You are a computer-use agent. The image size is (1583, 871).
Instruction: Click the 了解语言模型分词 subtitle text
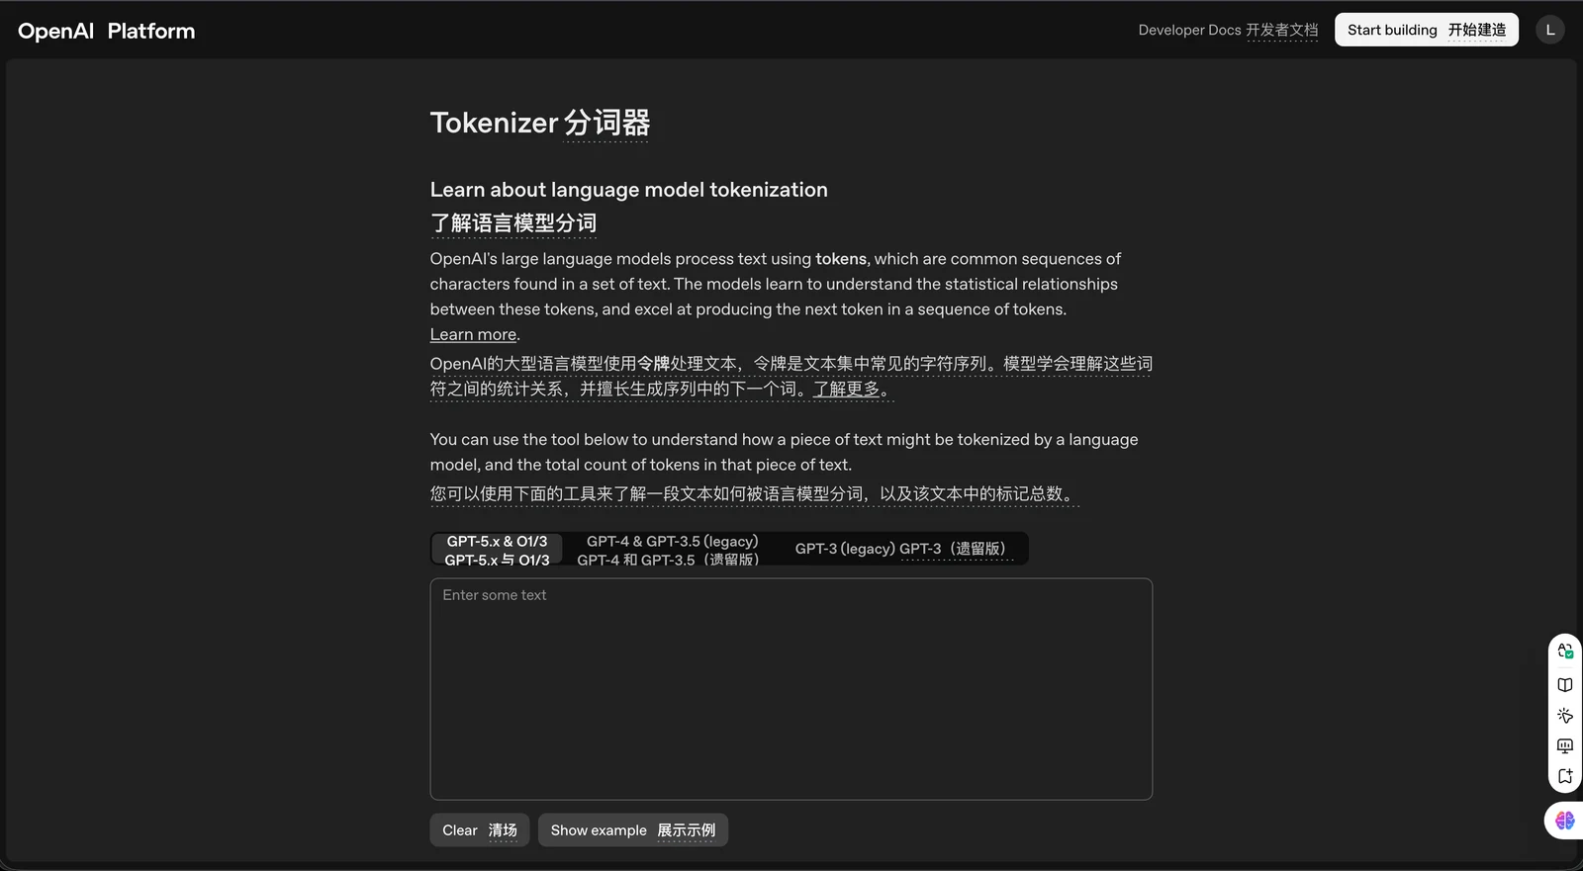pyautogui.click(x=513, y=223)
